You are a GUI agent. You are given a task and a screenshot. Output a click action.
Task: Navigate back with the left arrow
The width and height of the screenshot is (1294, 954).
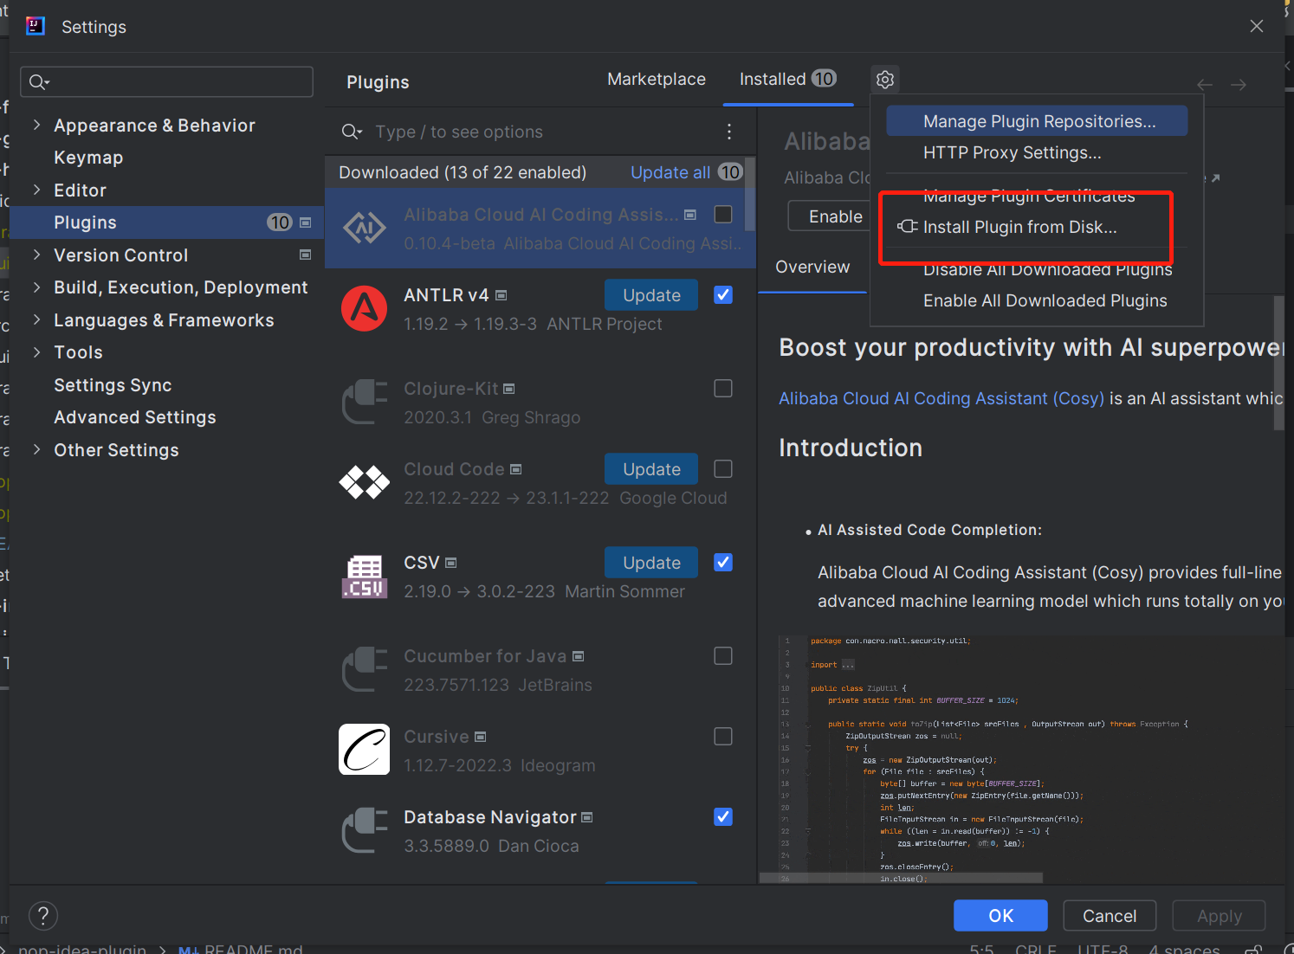pos(1205,85)
